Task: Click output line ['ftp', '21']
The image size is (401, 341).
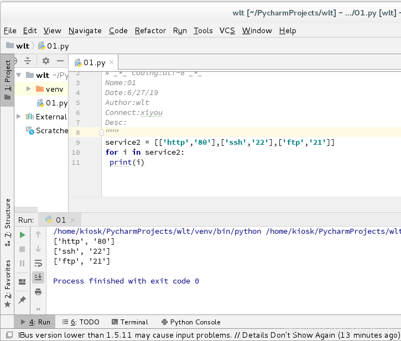Action: 82,261
